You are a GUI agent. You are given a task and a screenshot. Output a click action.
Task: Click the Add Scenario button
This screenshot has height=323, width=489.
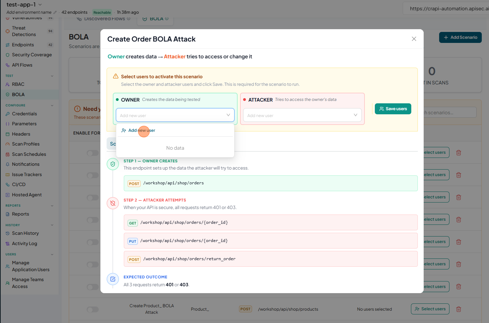[460, 37]
